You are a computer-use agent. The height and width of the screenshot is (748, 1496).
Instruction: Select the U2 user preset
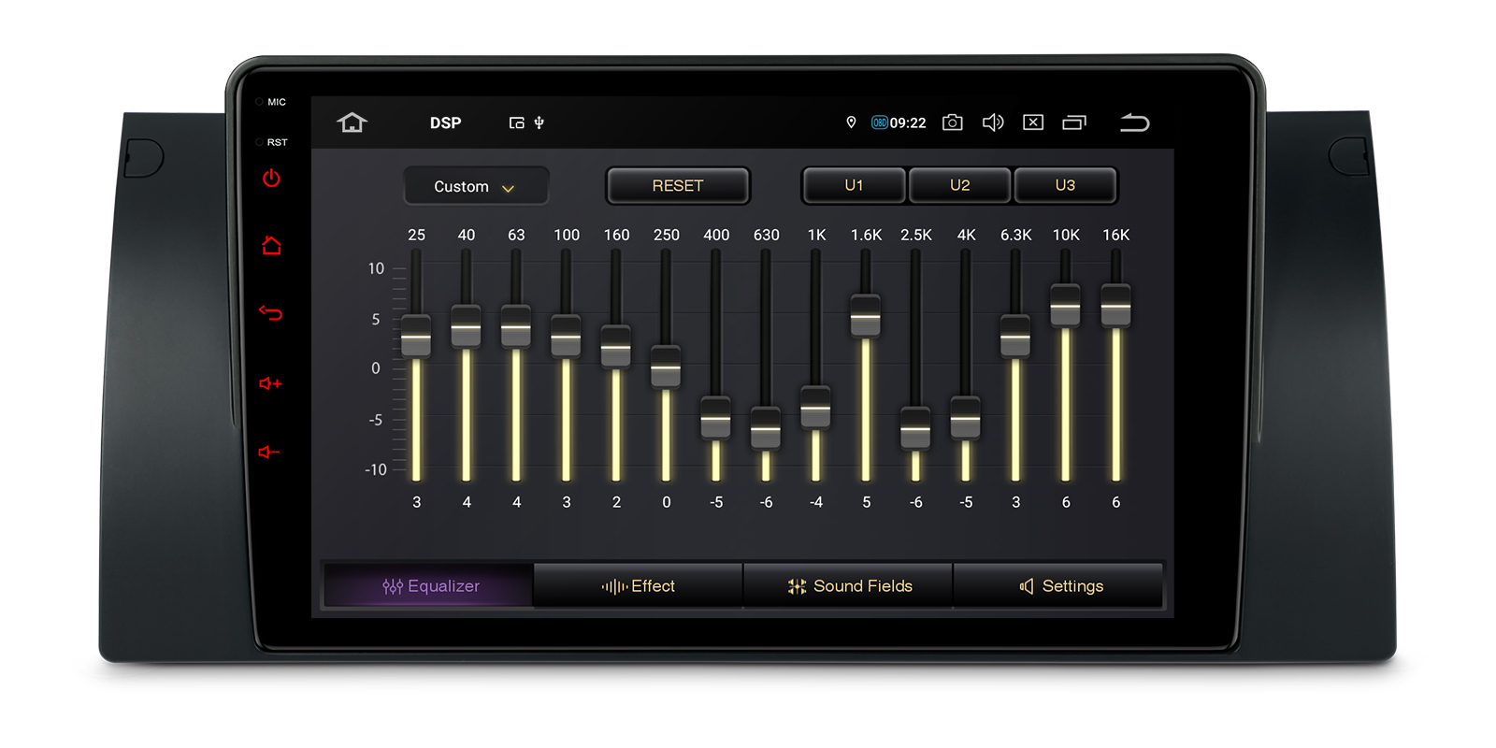point(959,185)
